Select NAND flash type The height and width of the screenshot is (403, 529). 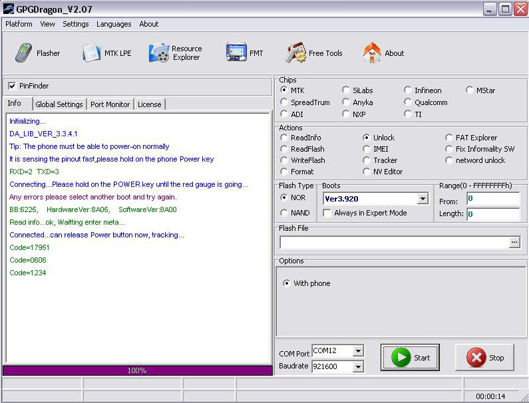point(284,213)
